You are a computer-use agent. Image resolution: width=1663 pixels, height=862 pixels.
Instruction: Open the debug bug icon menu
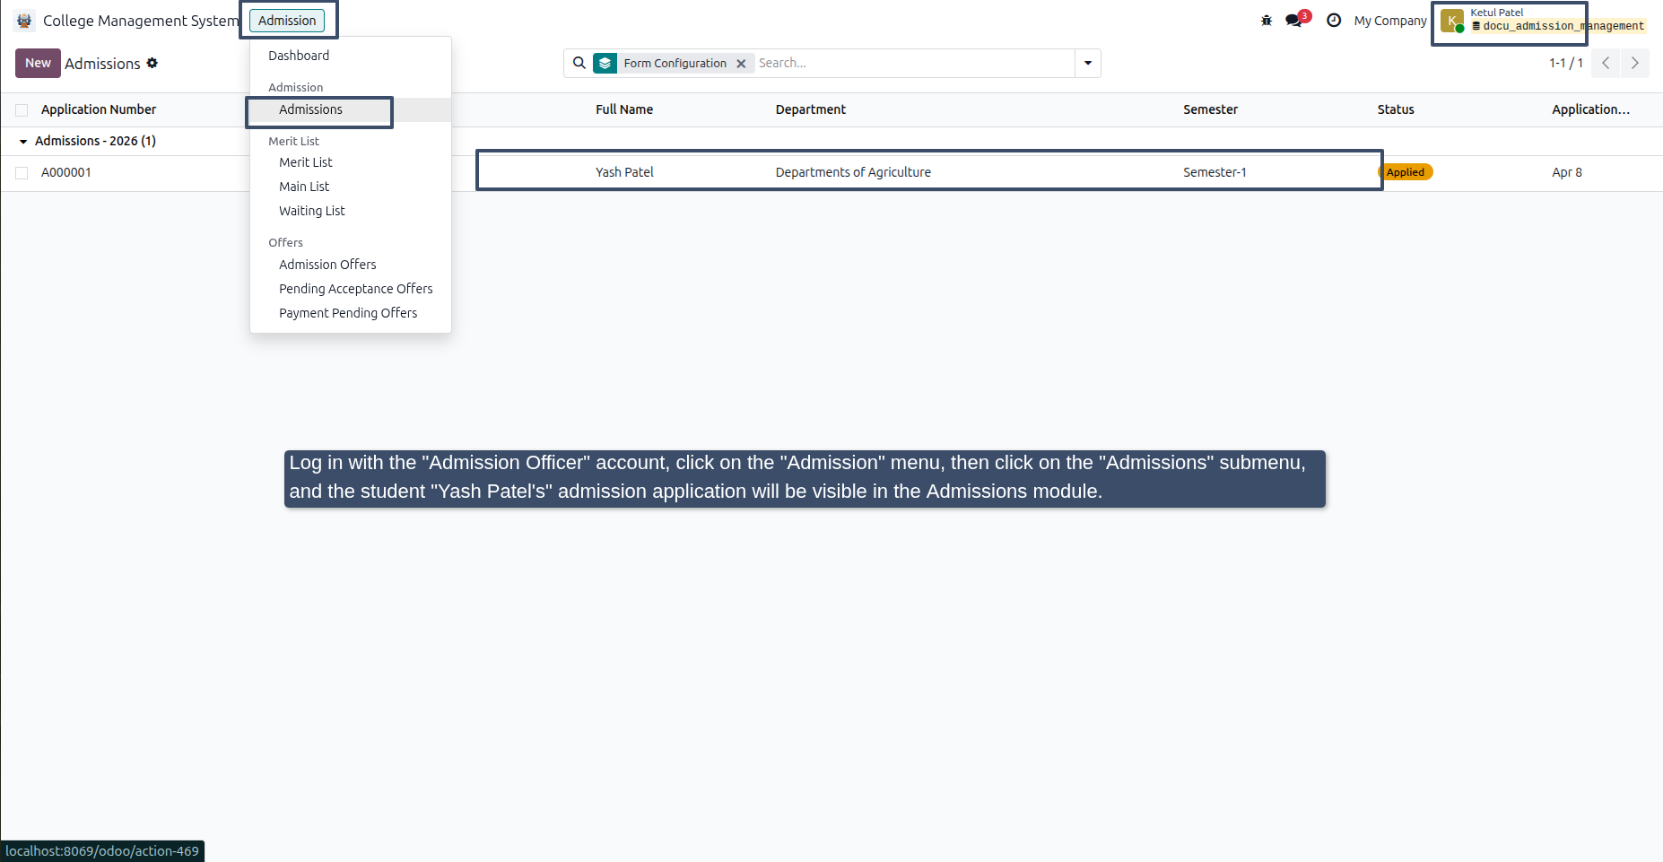coord(1266,21)
